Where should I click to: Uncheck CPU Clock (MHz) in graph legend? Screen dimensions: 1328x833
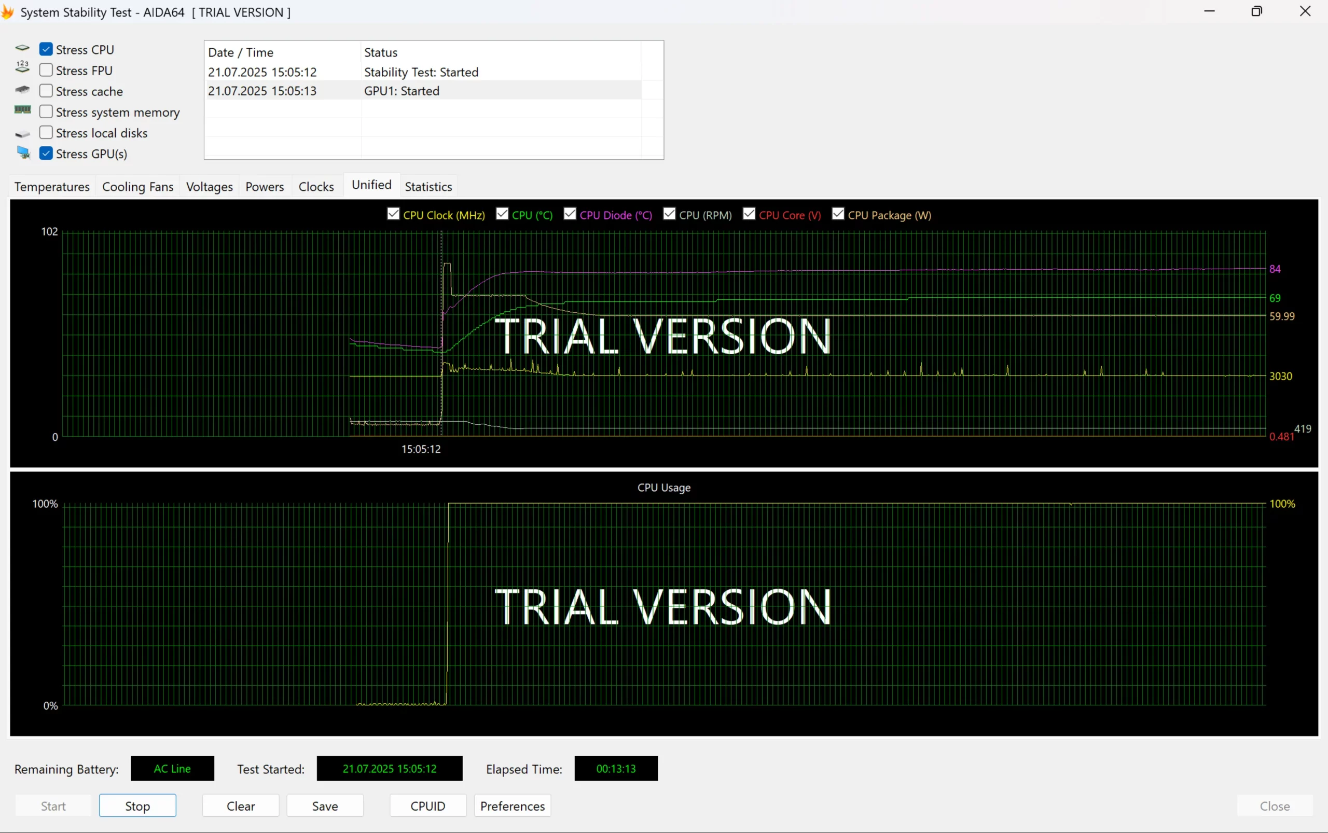[x=393, y=214]
